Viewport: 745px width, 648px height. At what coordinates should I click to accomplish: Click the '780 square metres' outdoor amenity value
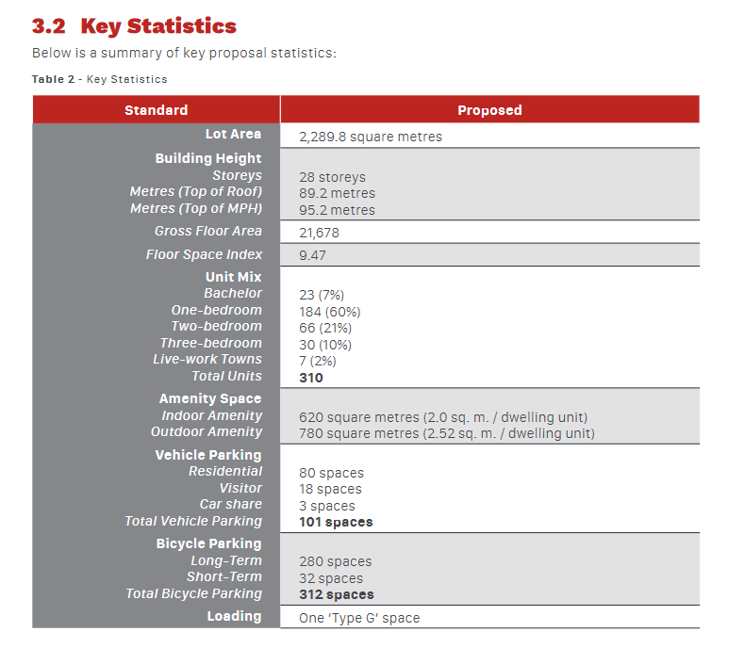pos(447,433)
